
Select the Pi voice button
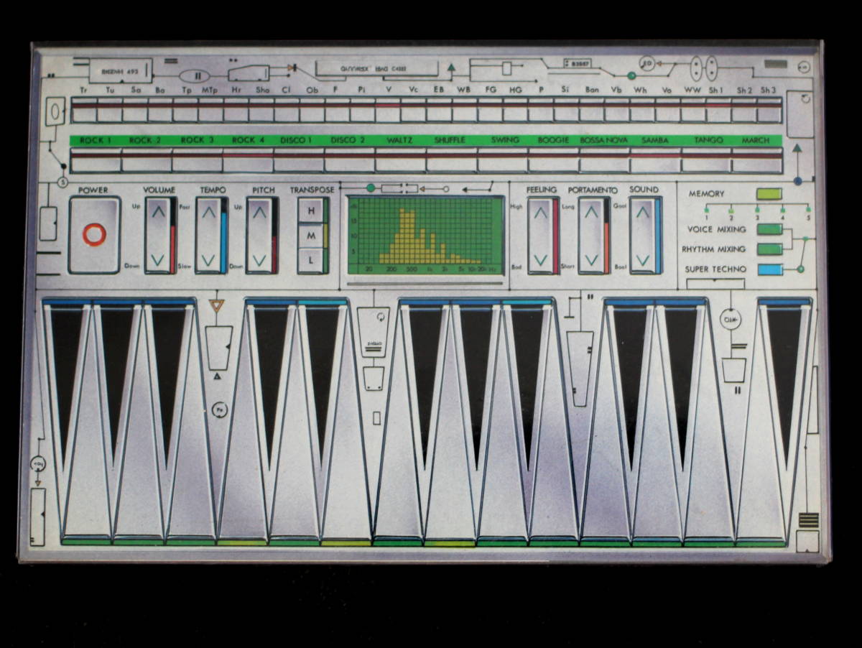tap(363, 110)
